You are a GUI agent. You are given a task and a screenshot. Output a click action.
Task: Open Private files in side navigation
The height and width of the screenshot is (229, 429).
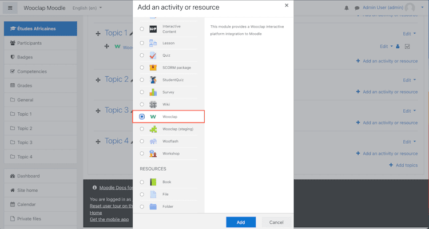point(41,219)
